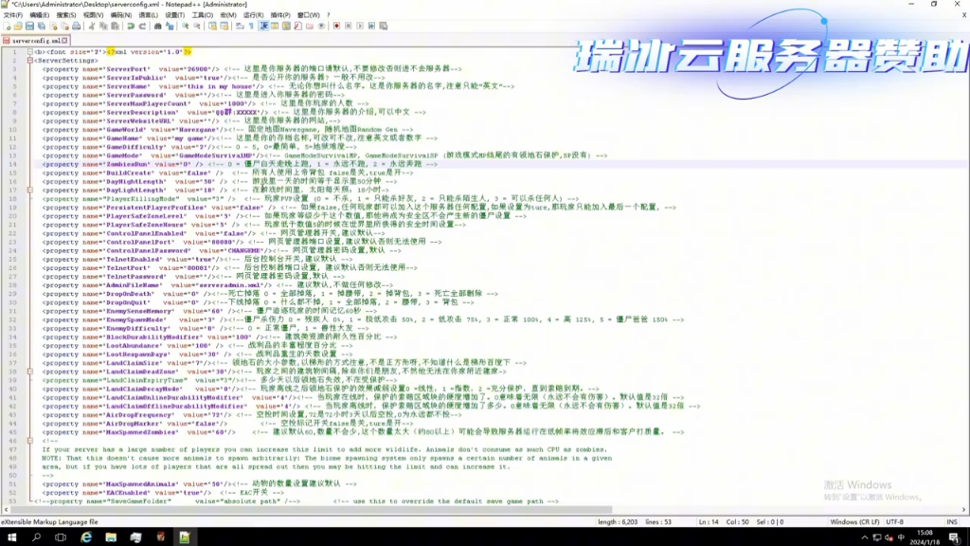Open Find using the binoculars icon
This screenshot has height=546, width=970.
click(x=158, y=26)
